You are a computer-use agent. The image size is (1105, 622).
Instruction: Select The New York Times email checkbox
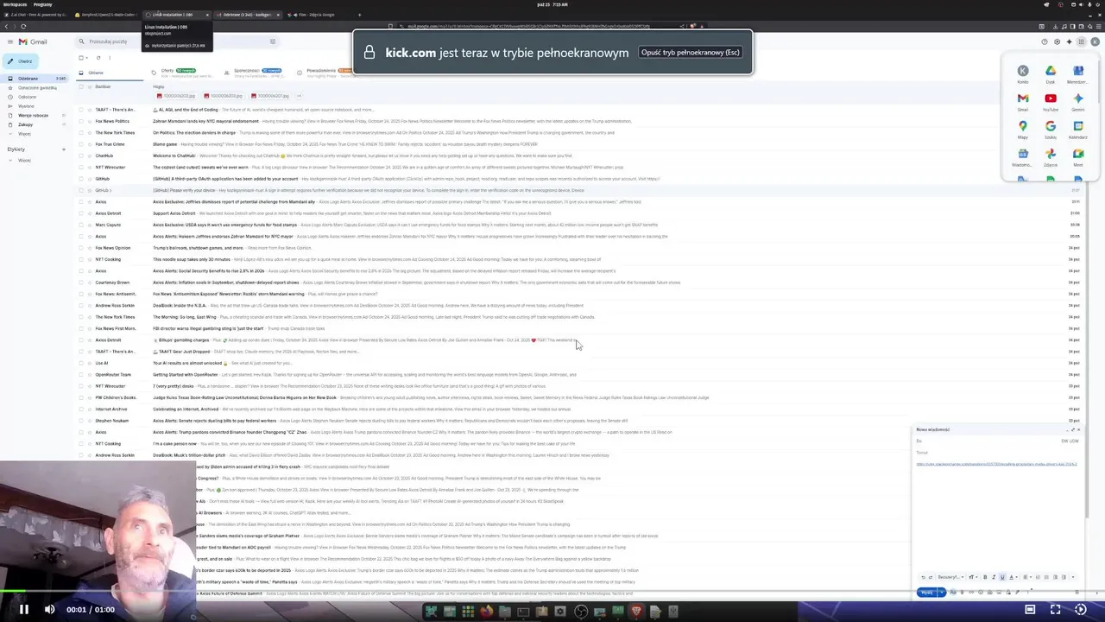coord(81,132)
